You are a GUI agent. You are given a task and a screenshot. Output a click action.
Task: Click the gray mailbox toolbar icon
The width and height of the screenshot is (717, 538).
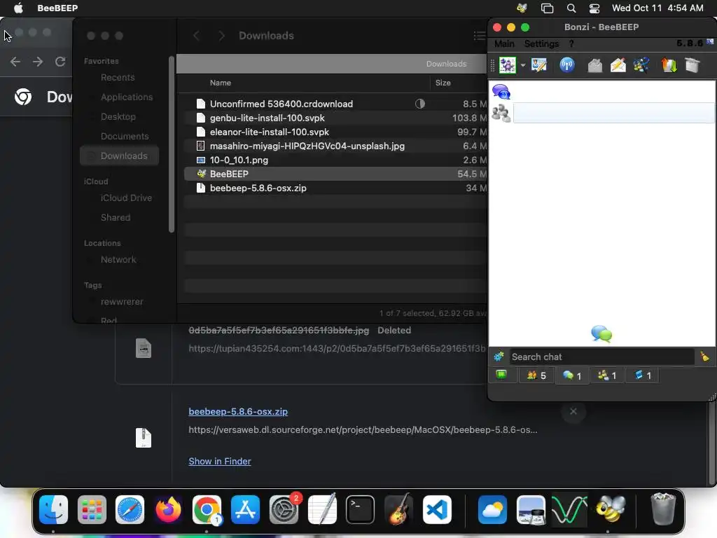click(x=594, y=65)
